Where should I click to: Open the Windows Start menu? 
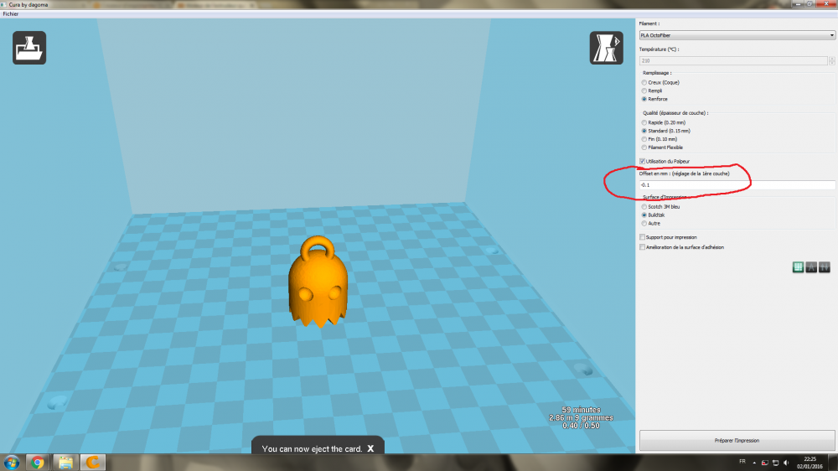[11, 463]
